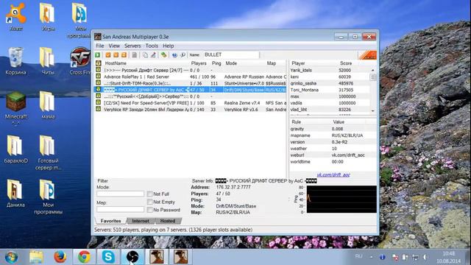Select the Stunt-Drift-TDM-Race server row
The image size is (471, 265).
click(x=191, y=83)
